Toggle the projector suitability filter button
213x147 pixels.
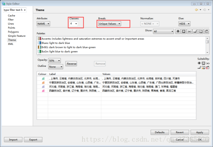coord(190,31)
